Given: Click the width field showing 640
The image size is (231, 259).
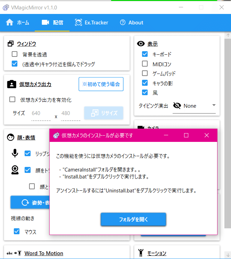Looking at the screenshot, I should tap(41, 114).
